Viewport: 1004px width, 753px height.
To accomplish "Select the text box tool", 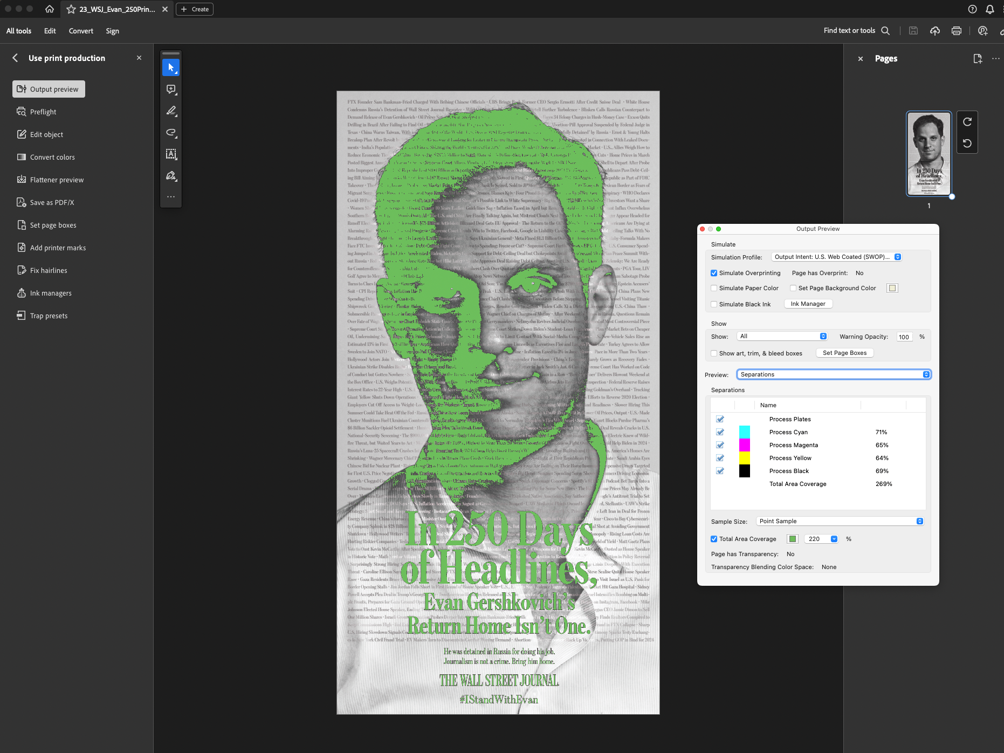I will [171, 154].
